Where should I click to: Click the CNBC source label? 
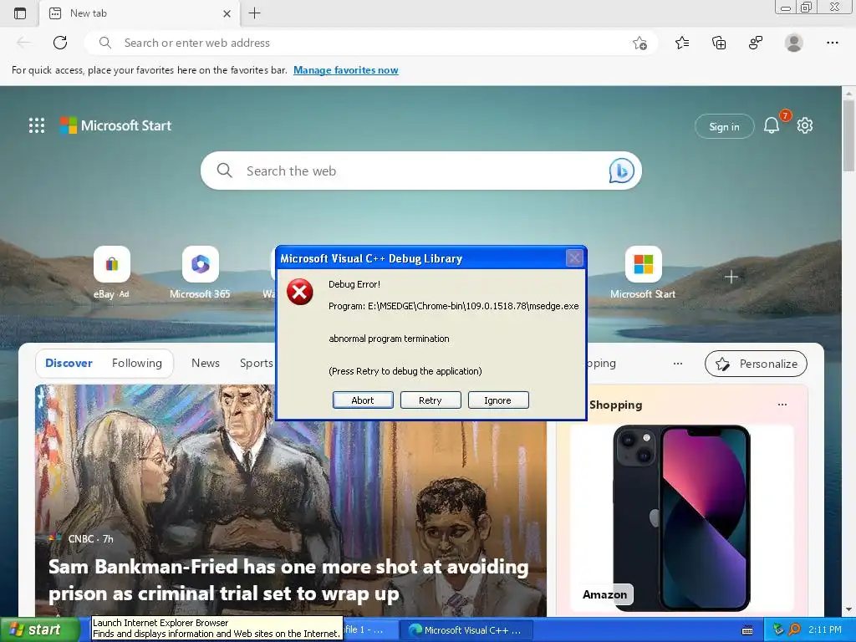coord(81,539)
